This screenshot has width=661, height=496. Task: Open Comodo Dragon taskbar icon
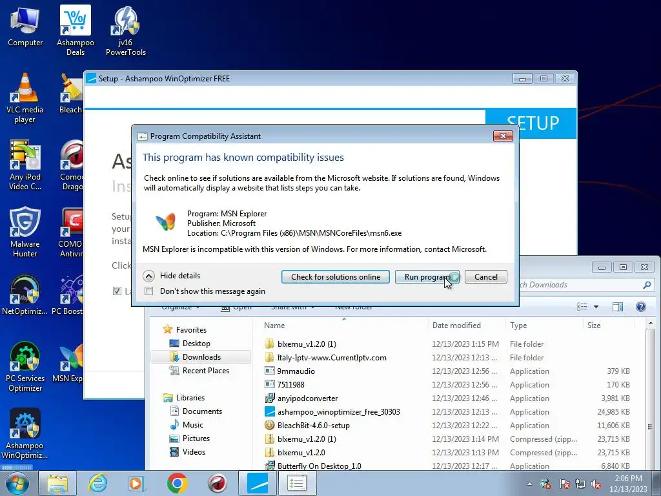pyautogui.click(x=217, y=483)
